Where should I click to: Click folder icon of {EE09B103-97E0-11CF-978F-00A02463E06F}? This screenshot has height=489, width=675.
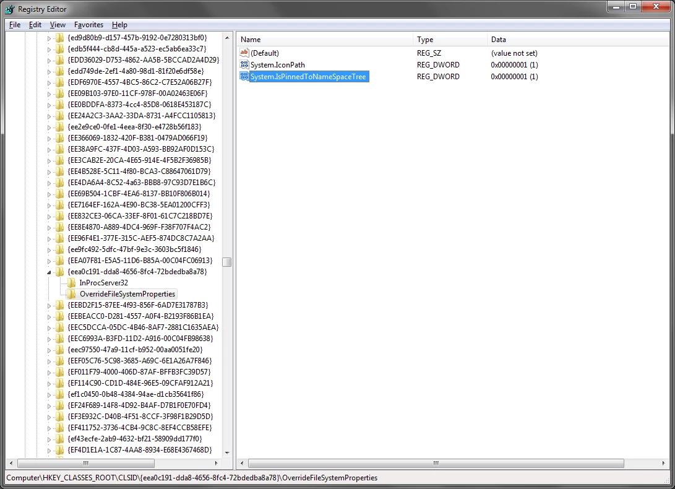coord(60,93)
